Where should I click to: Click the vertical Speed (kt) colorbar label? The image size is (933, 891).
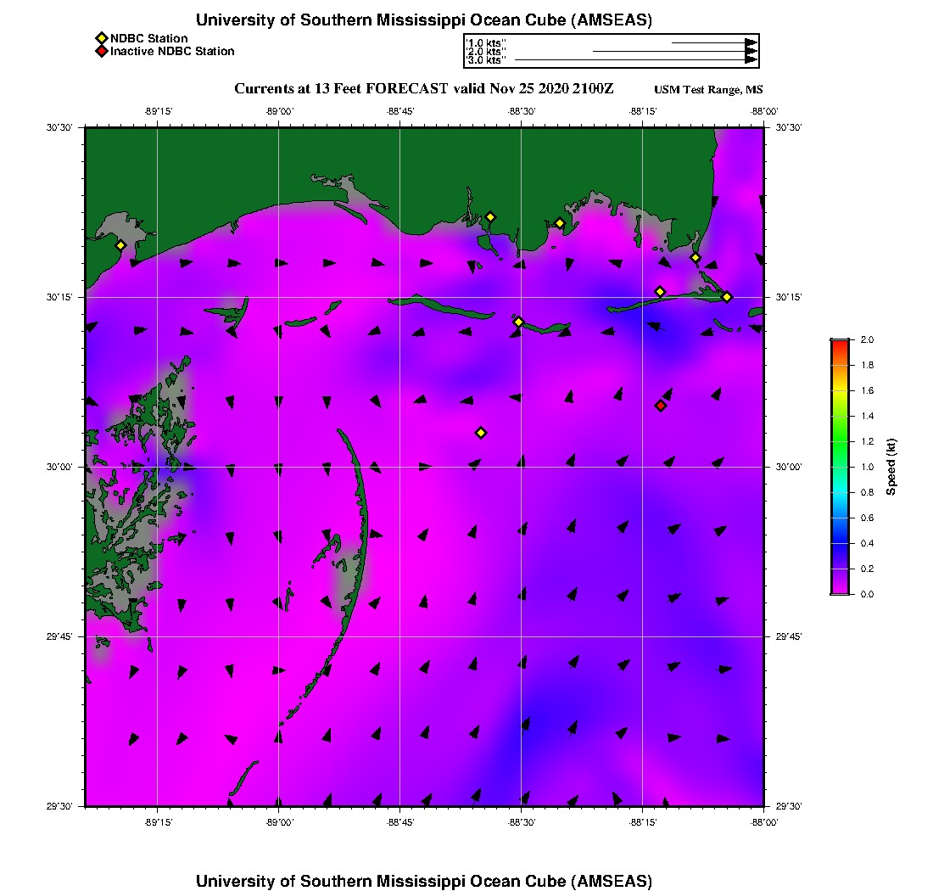pyautogui.click(x=891, y=467)
